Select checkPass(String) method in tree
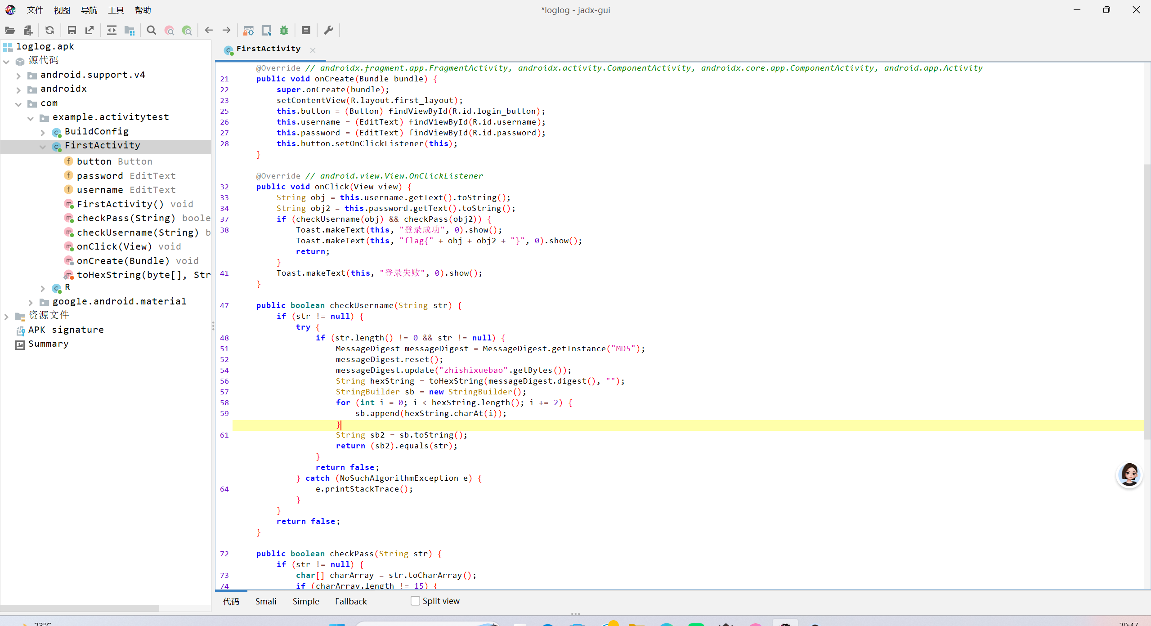 tap(125, 218)
